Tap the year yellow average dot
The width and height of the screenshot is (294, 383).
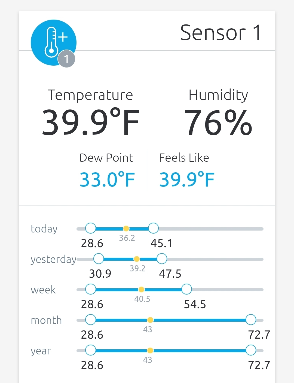pyautogui.click(x=150, y=350)
